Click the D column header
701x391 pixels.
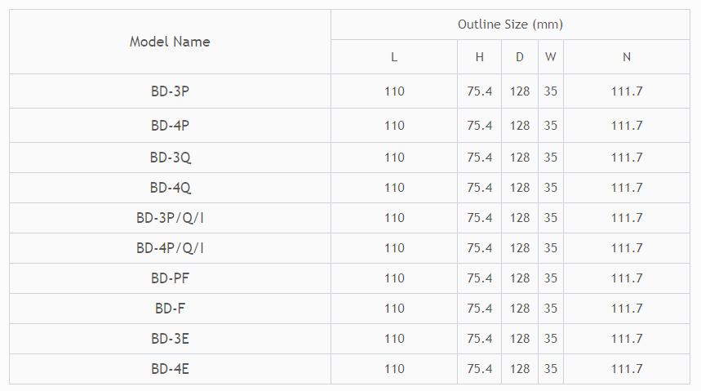point(520,57)
